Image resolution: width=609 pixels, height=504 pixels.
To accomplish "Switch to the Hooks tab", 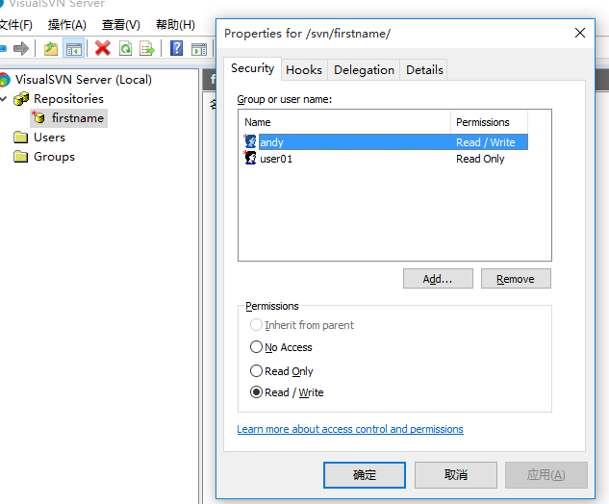I will [304, 70].
